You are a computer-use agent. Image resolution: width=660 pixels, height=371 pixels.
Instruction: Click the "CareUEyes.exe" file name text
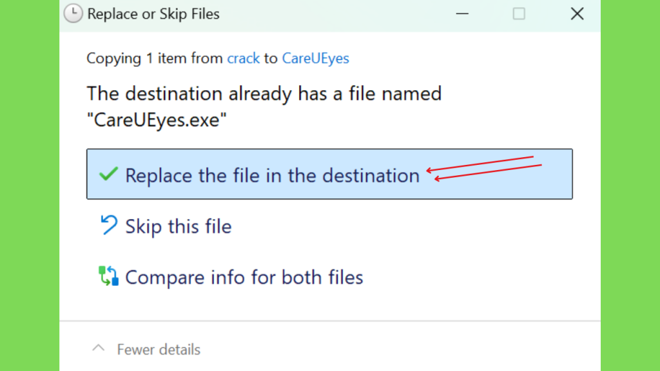tap(157, 120)
